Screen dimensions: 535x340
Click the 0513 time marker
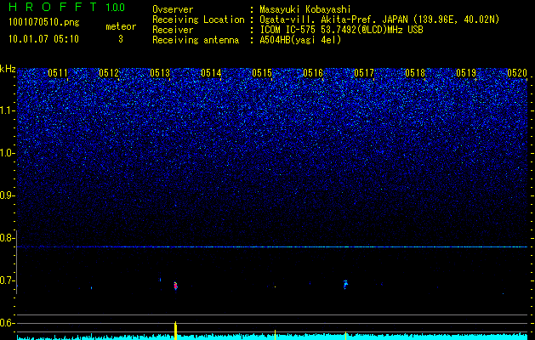pos(160,73)
